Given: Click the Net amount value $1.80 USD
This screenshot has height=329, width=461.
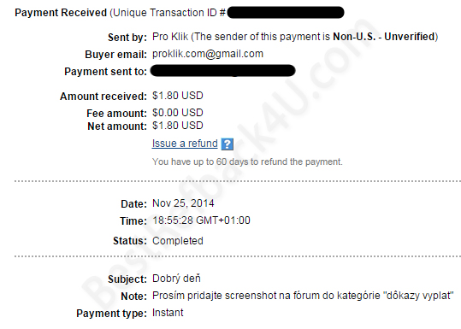Looking at the screenshot, I should coord(178,126).
